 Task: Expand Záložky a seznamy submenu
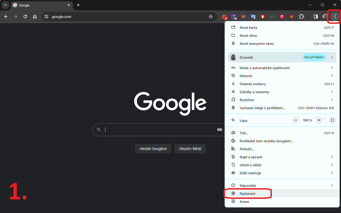coord(281,92)
